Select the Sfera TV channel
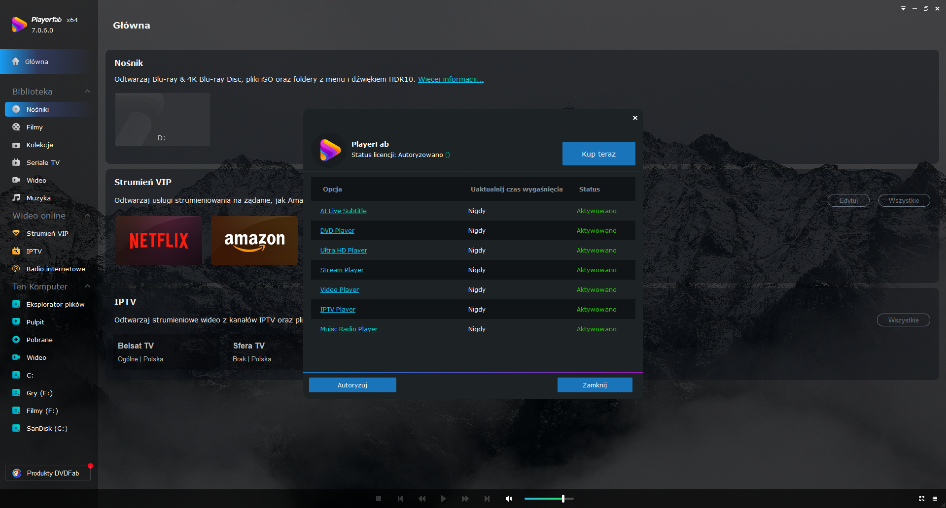 tap(266, 352)
